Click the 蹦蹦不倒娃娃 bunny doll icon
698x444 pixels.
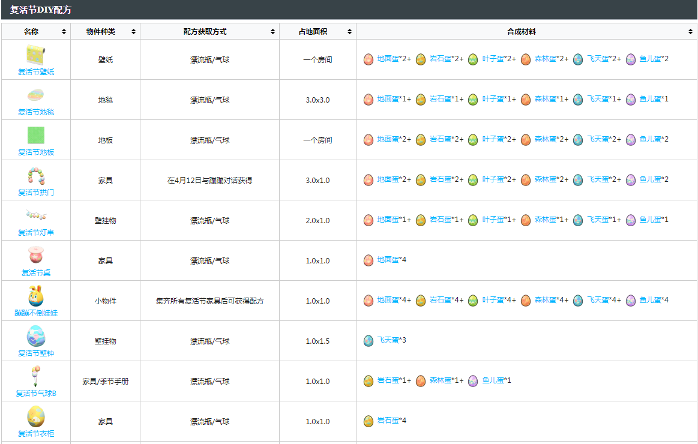[35, 296]
